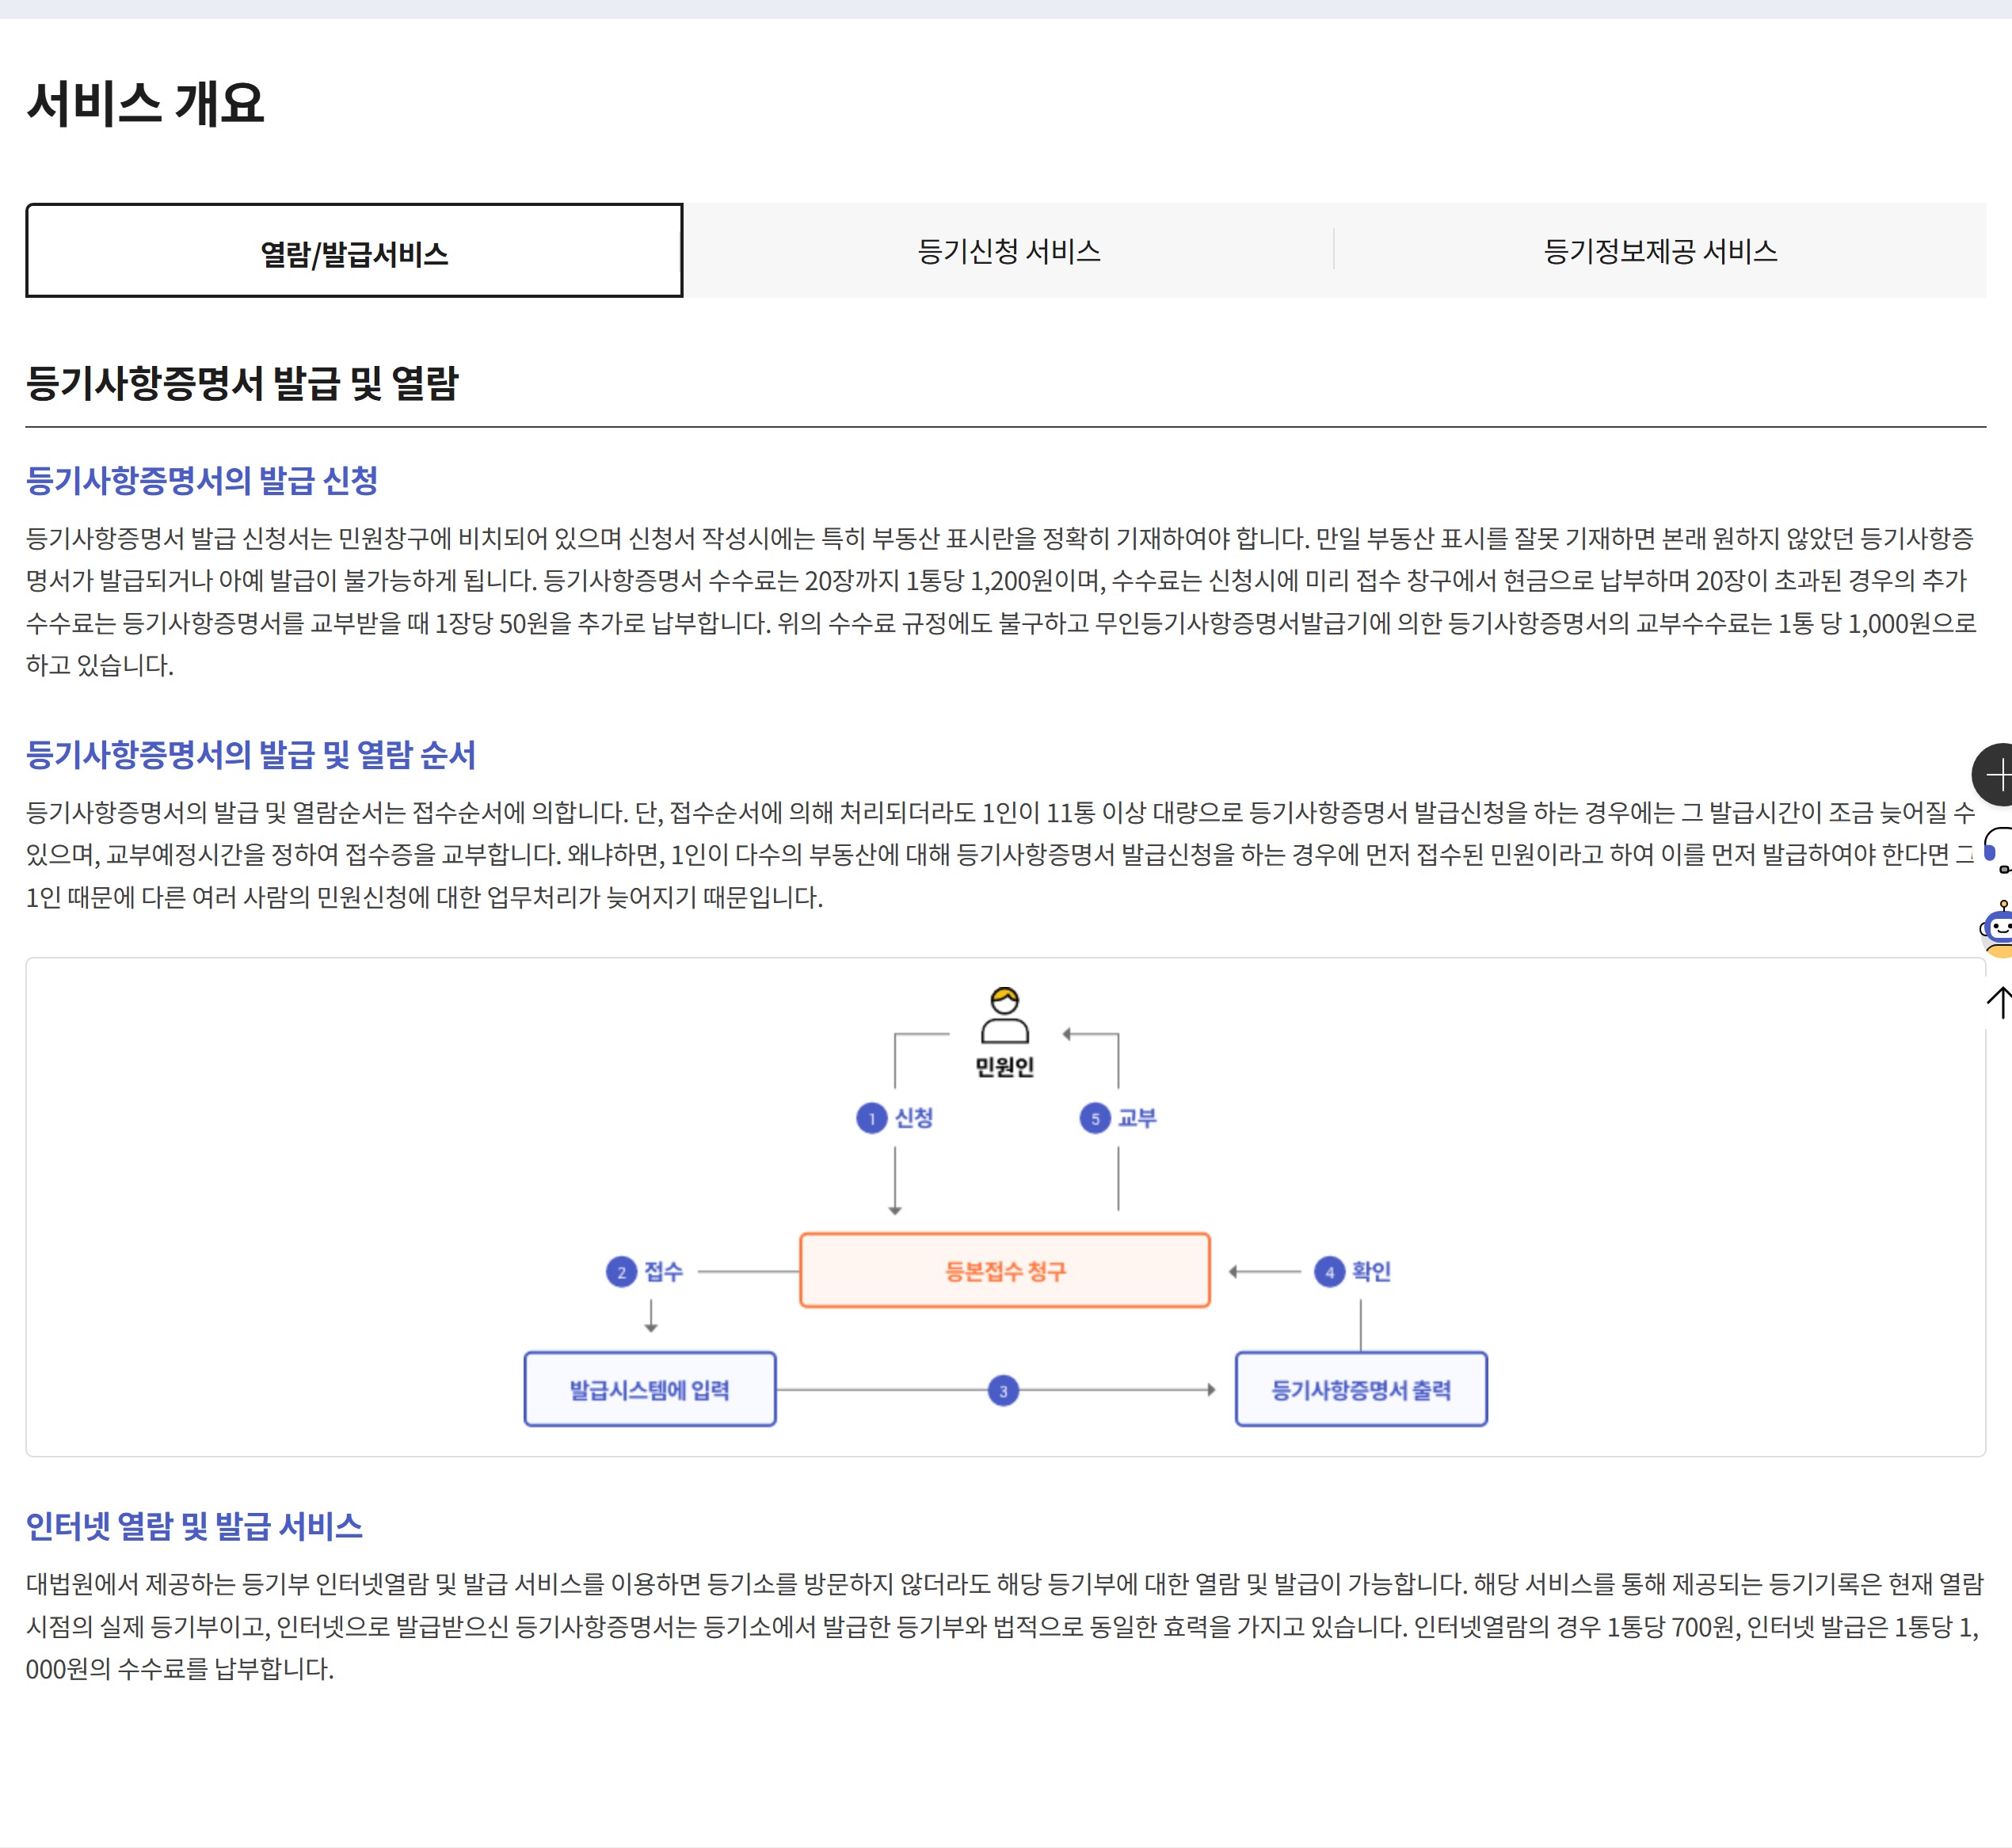Viewport: 2012px width, 1848px height.
Task: Click the 등기사항증명서 출력 box
Action: [x=1360, y=1389]
